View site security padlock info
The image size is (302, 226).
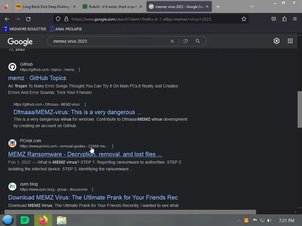click(66, 19)
